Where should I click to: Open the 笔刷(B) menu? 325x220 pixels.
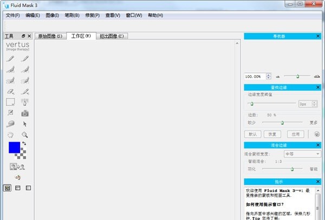(x=72, y=15)
